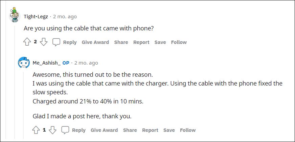Give Award to Me_Ashish_'s reply

[x=104, y=130]
